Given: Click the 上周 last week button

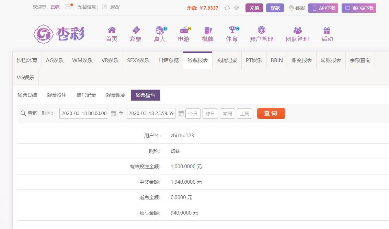Looking at the screenshot, I should (244, 114).
